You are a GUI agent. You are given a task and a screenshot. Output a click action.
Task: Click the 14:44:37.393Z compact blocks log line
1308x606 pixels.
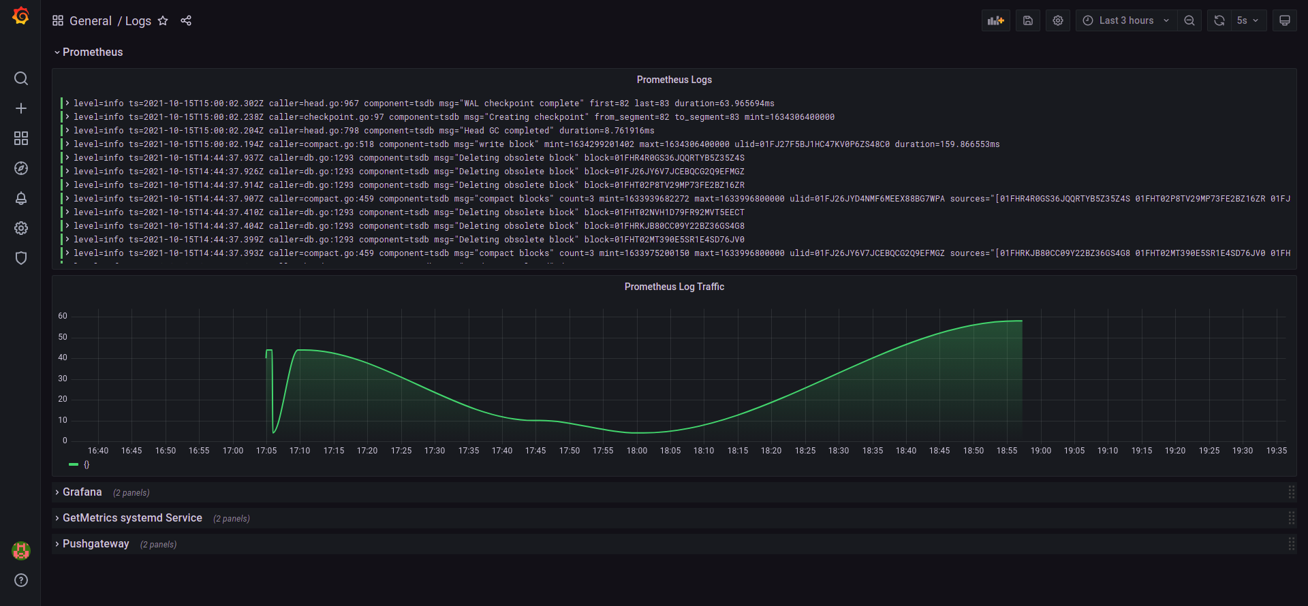[682, 253]
